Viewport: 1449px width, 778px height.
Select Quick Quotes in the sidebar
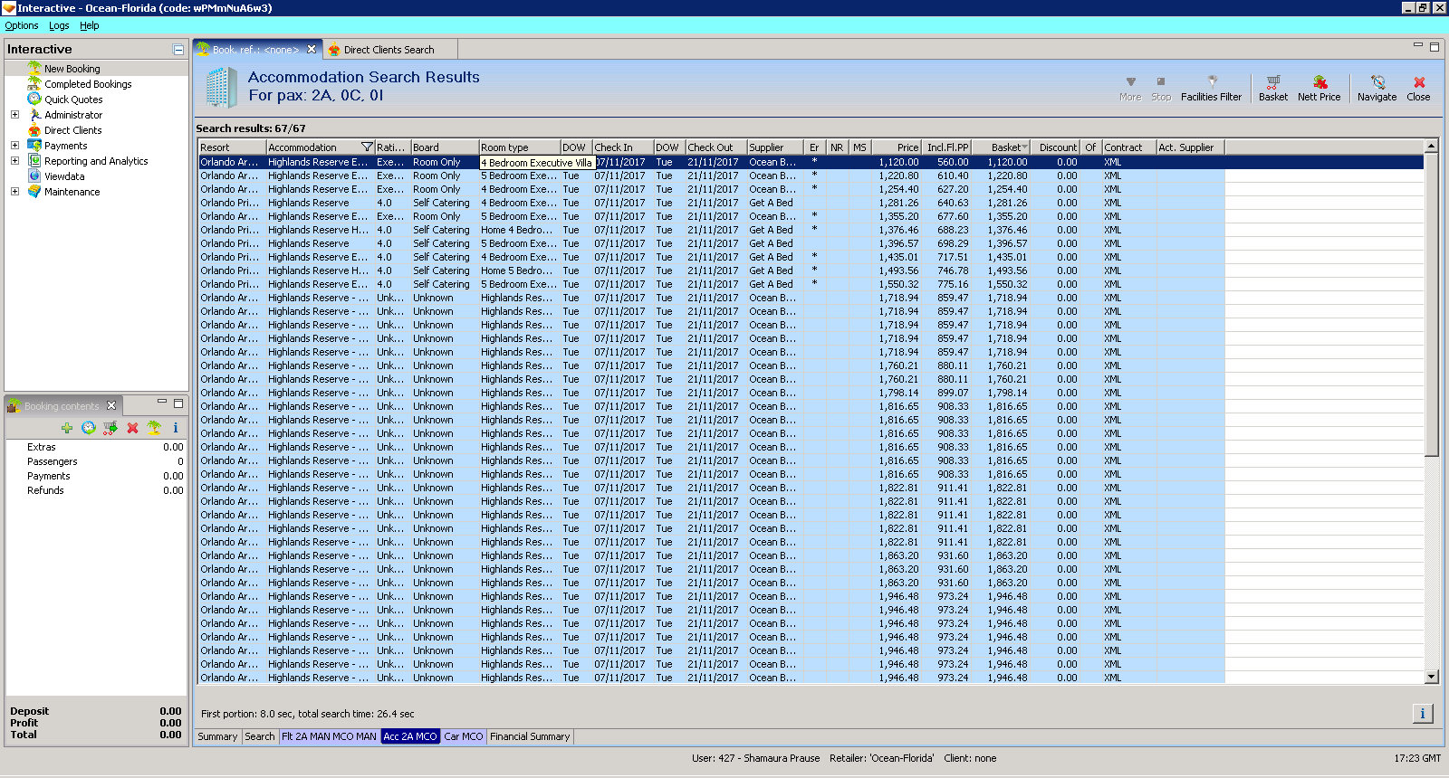tap(73, 100)
